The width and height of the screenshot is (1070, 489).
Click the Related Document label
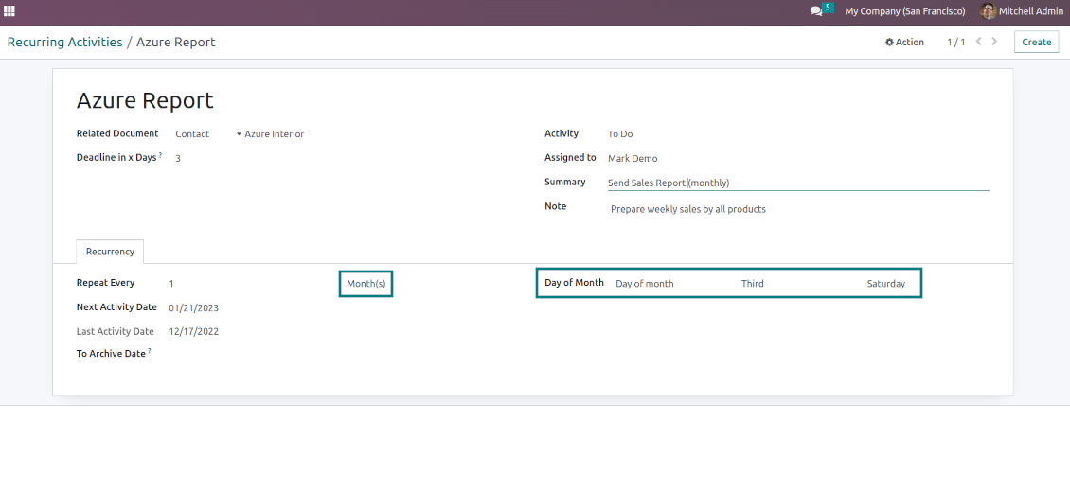(x=117, y=133)
